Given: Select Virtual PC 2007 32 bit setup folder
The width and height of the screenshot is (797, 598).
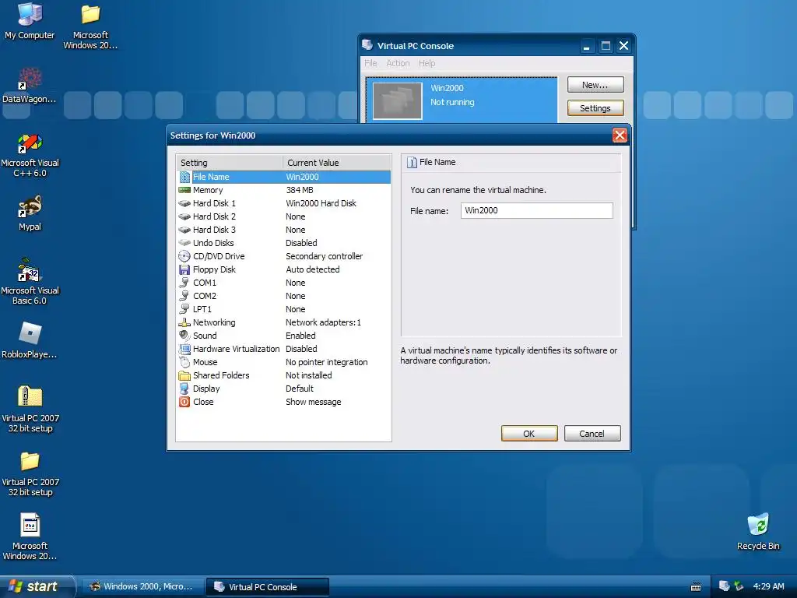Looking at the screenshot, I should click(30, 474).
